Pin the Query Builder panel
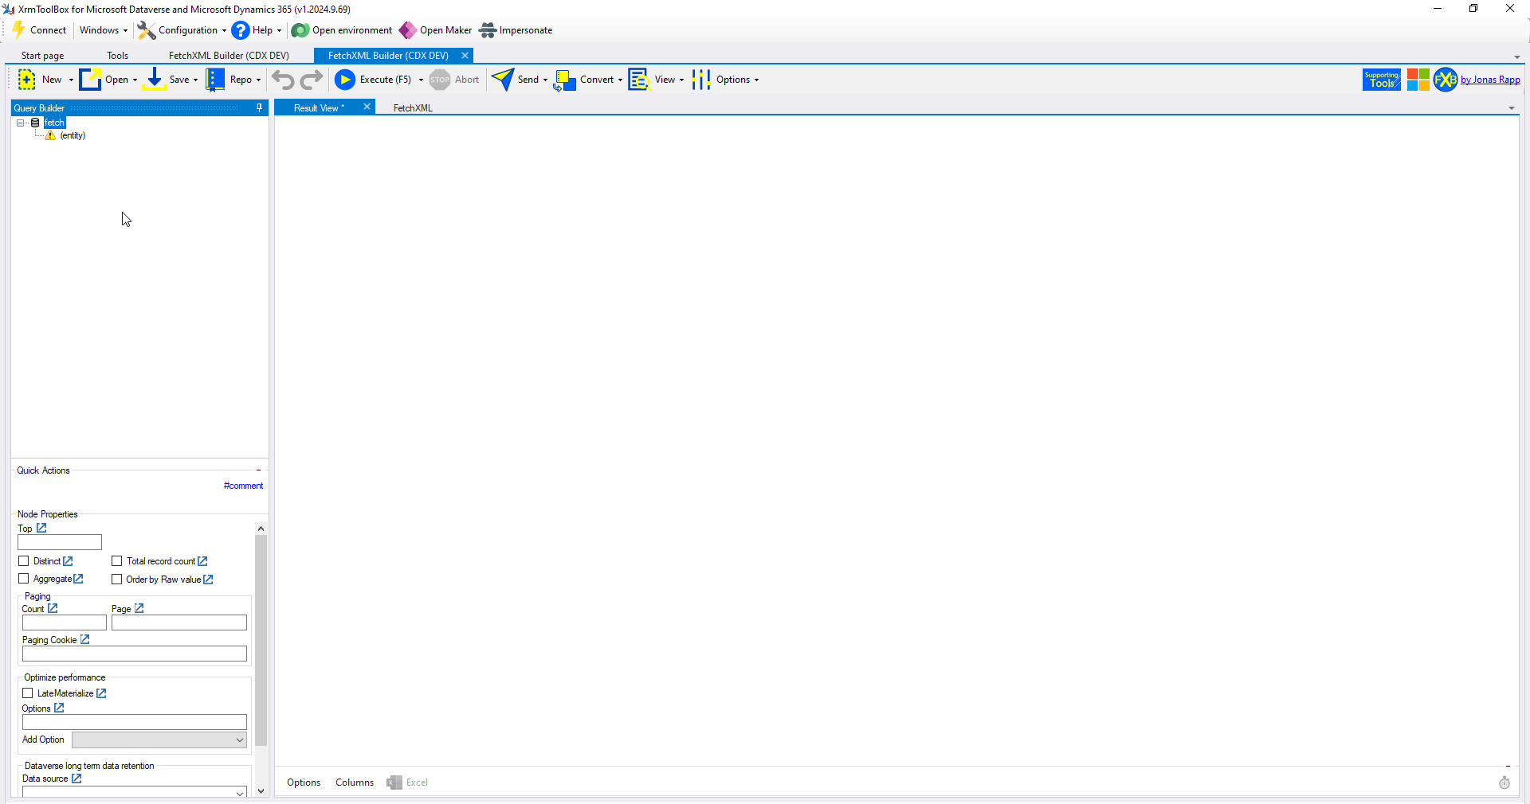The image size is (1530, 804). point(259,108)
